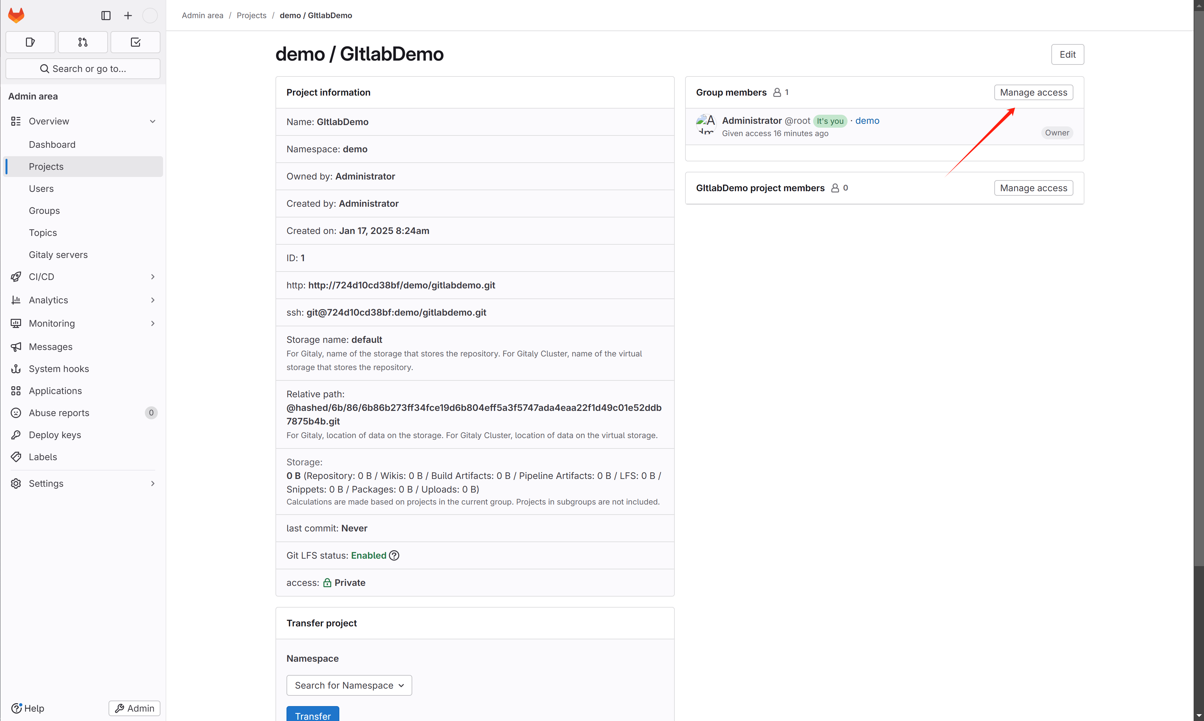Click the Edit project button
The height and width of the screenshot is (721, 1204).
(1067, 54)
